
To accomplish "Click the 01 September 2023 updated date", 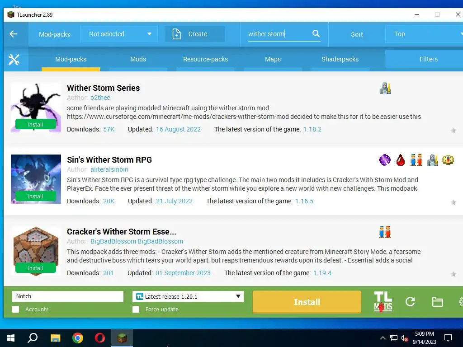I will [183, 273].
